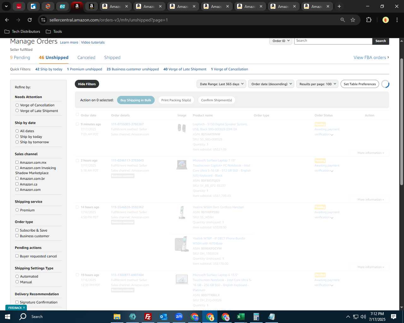404x323 pixels.
Task: Apply the 42 Ship by today quick filter
Action: point(49,69)
